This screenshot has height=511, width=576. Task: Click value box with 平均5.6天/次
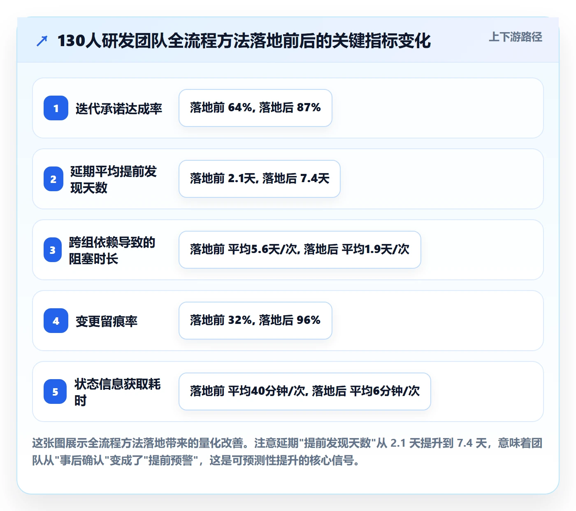pos(300,250)
